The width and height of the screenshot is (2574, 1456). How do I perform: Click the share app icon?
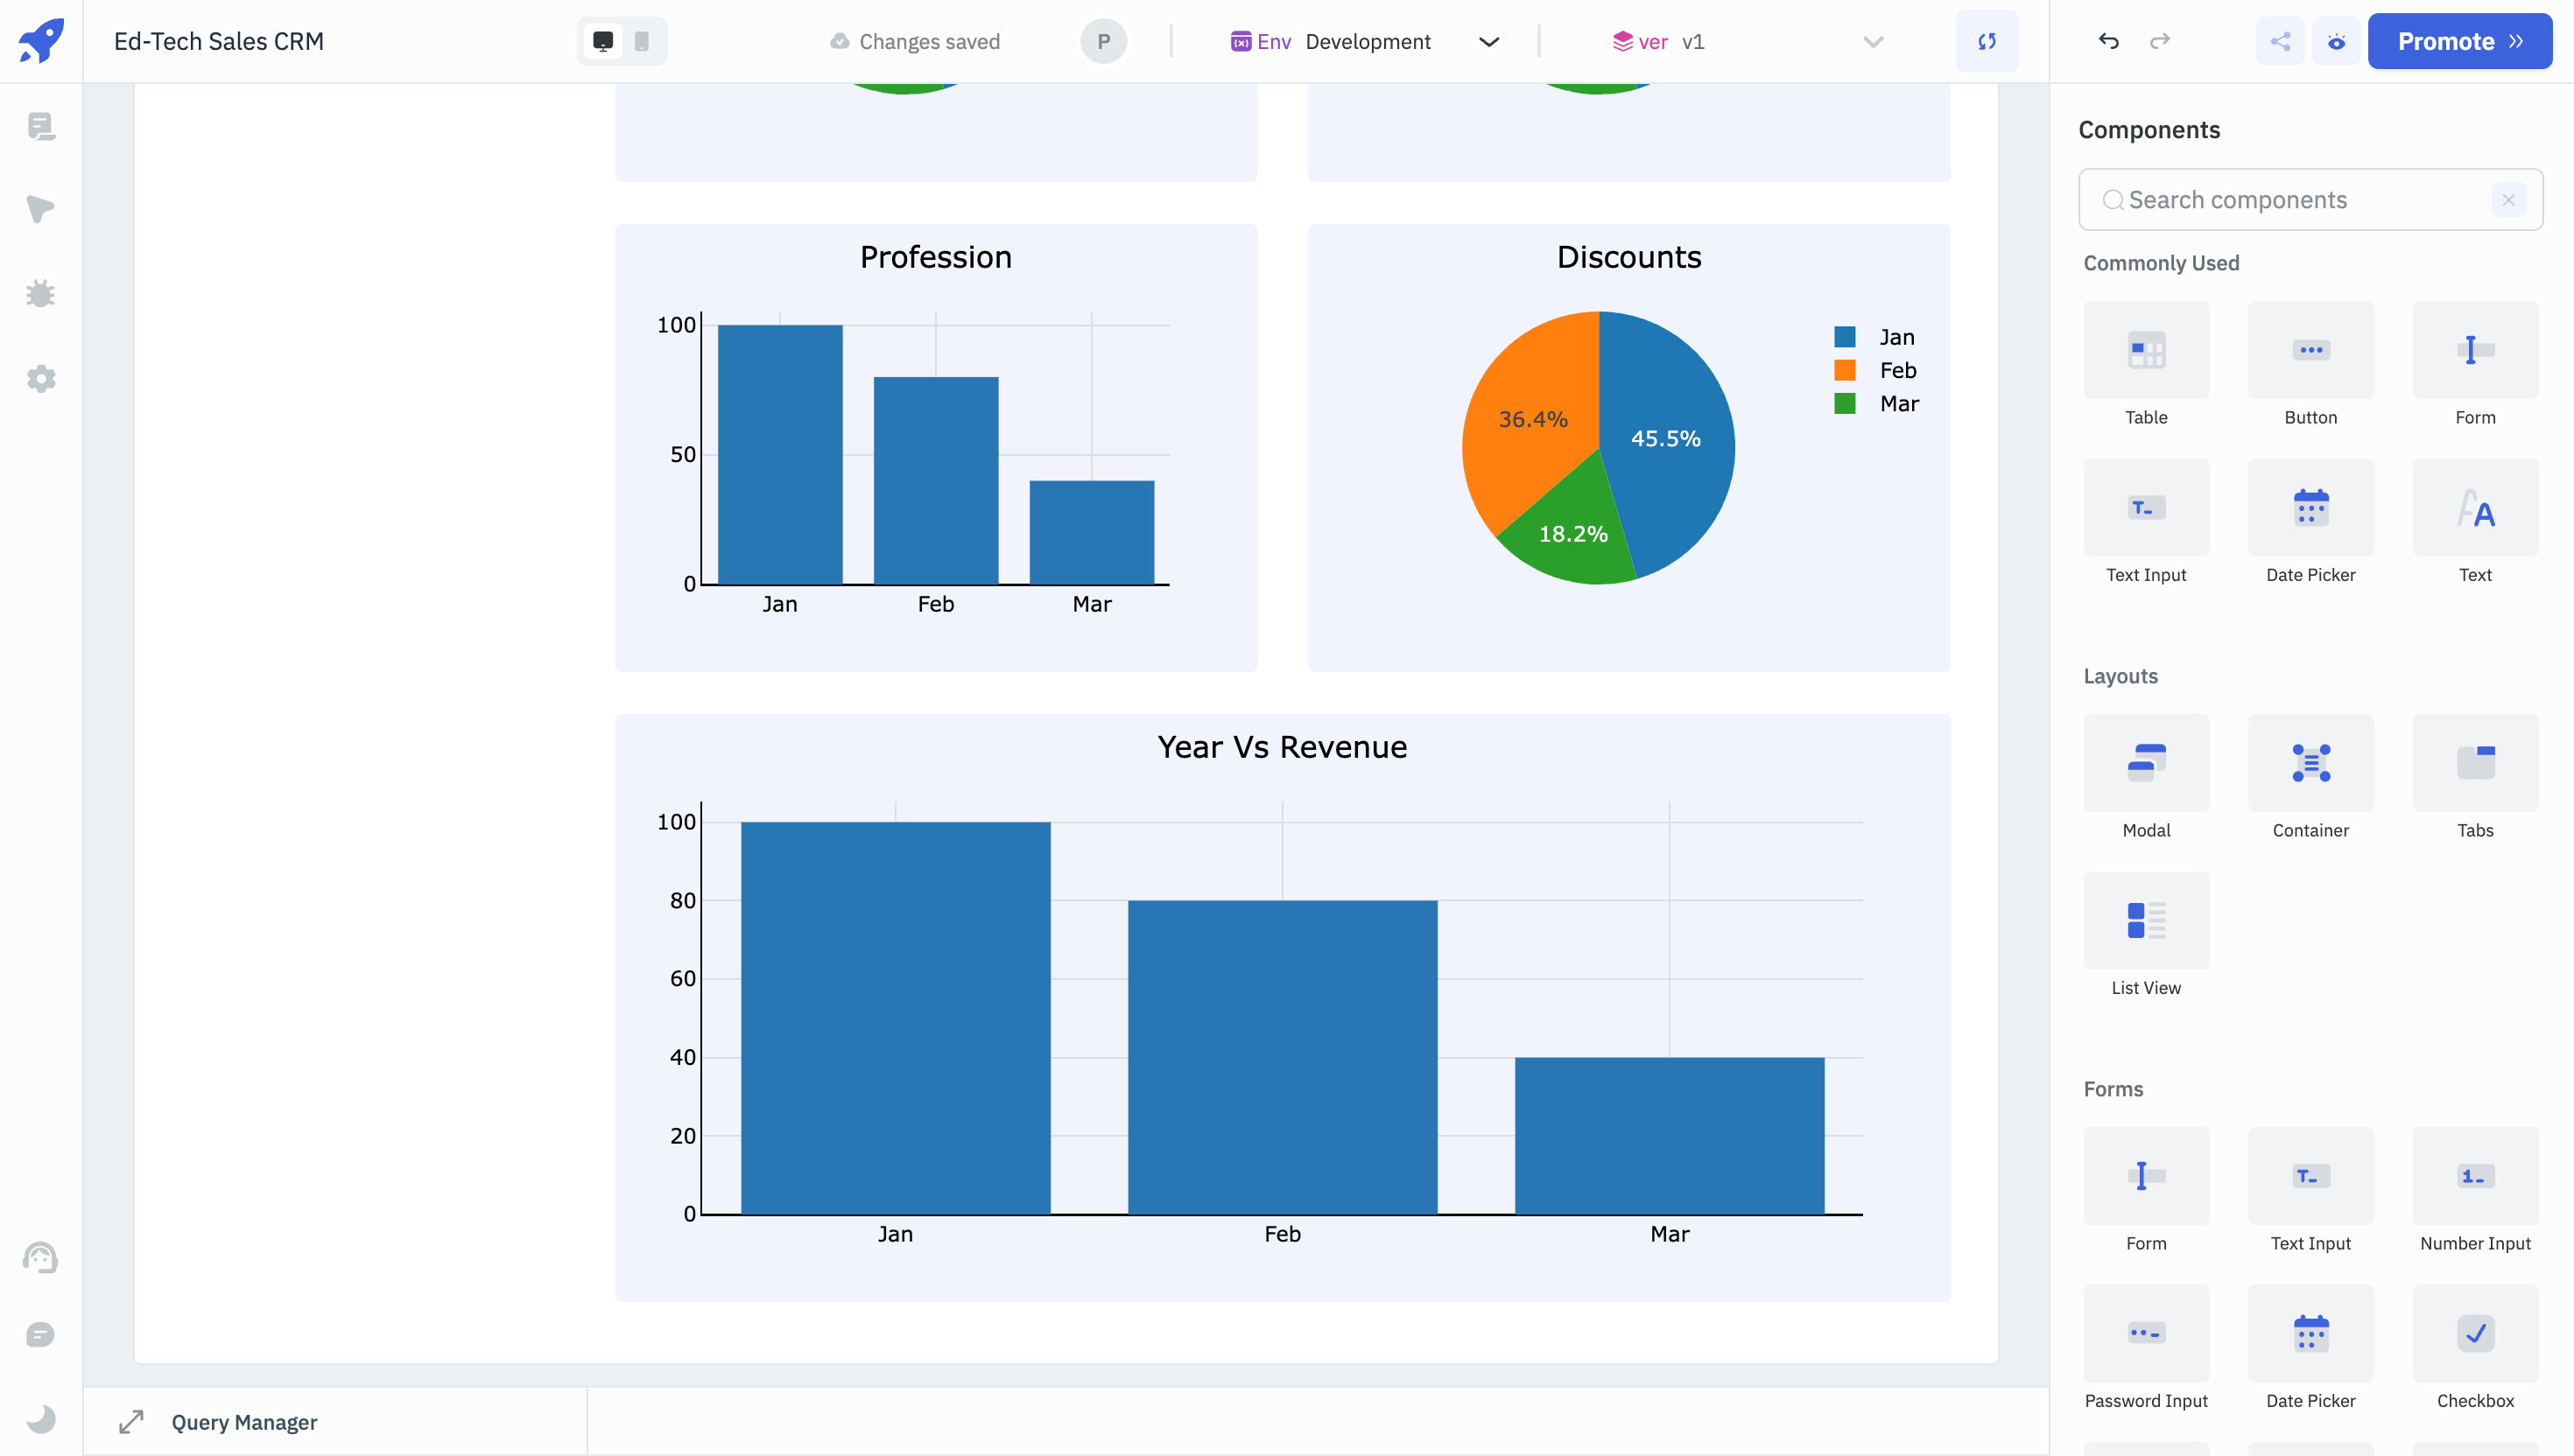pyautogui.click(x=2280, y=41)
